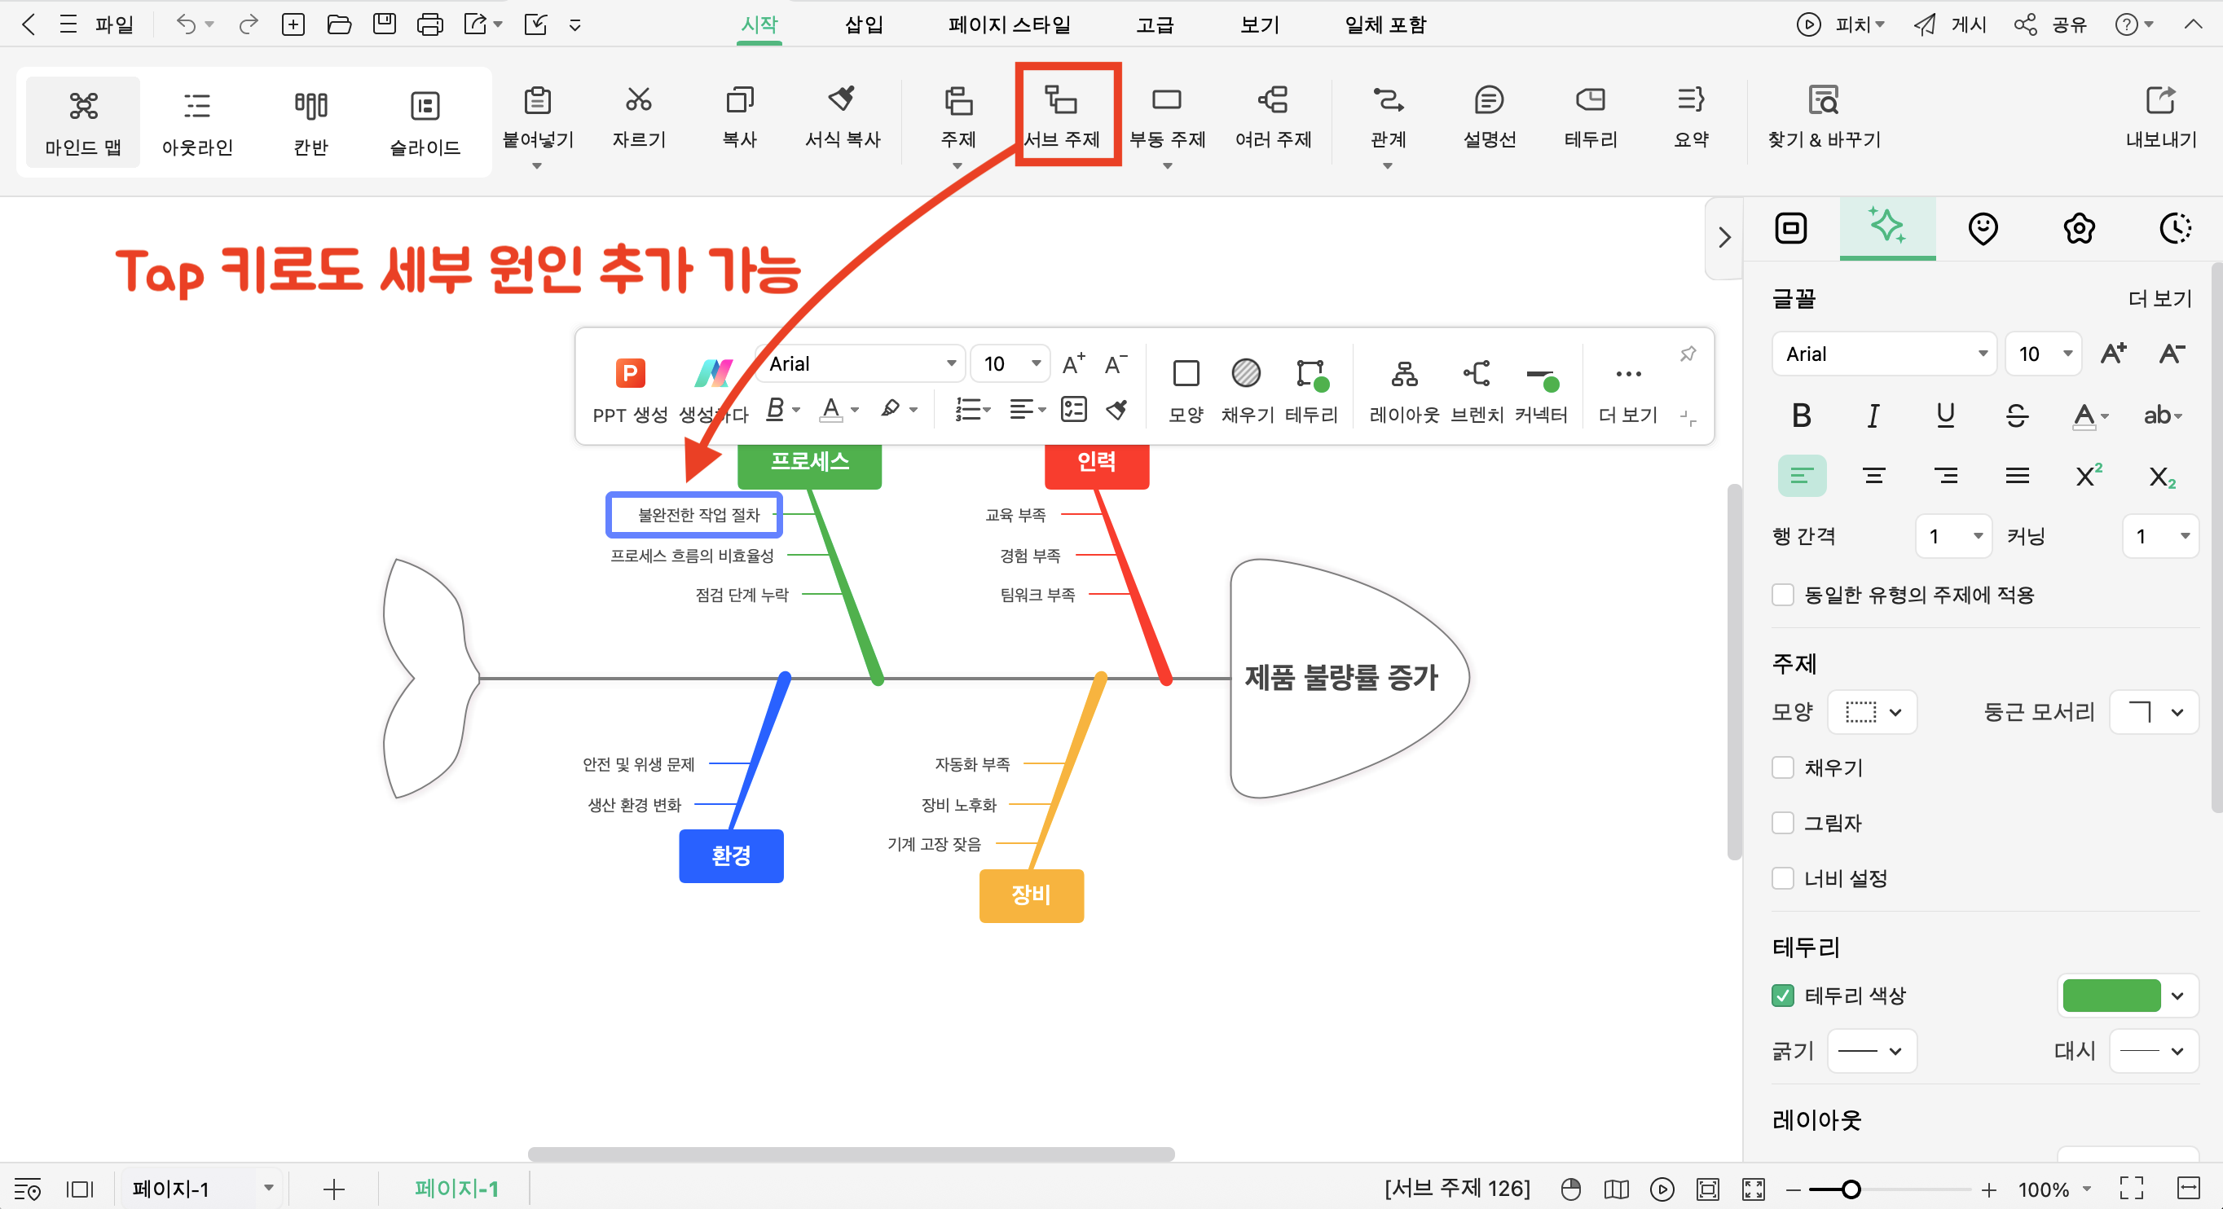Toggle superscript formatting
Viewport: 2223px width, 1209px height.
point(2089,476)
